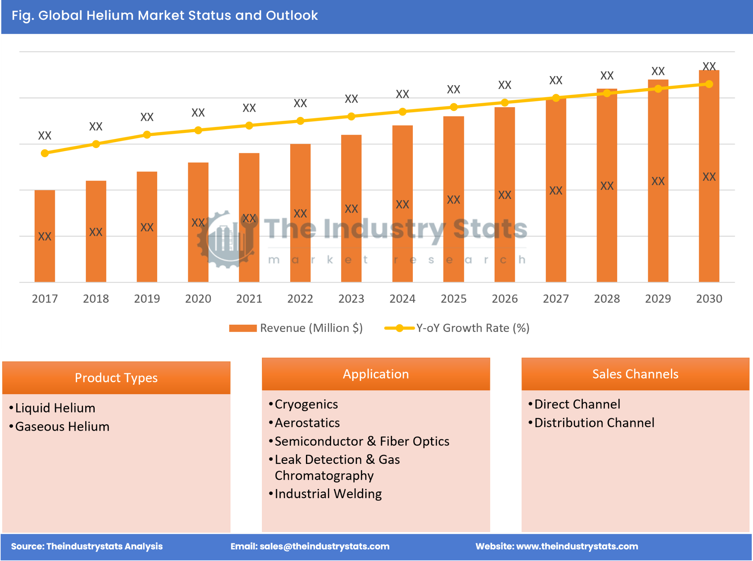Expand the Application panel header
The image size is (753, 561).
[376, 374]
